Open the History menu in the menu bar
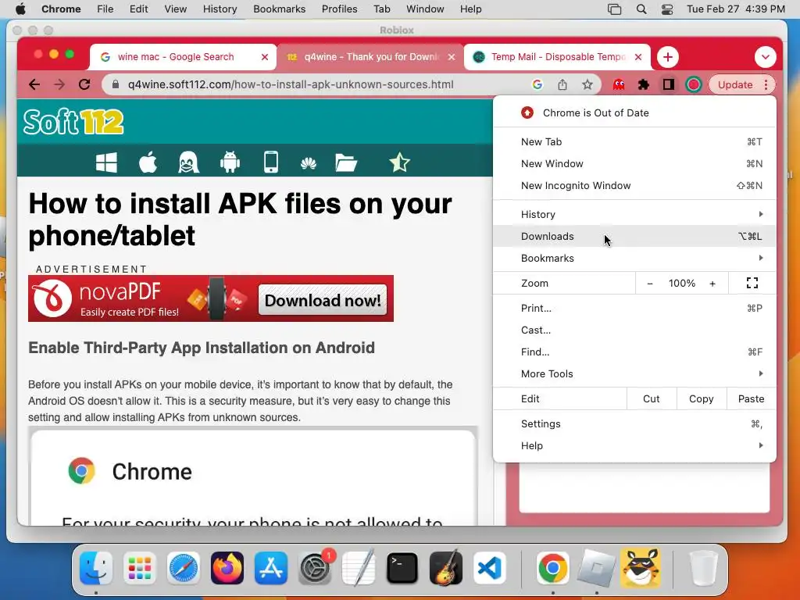Screen dimensions: 800x600 click(x=220, y=9)
